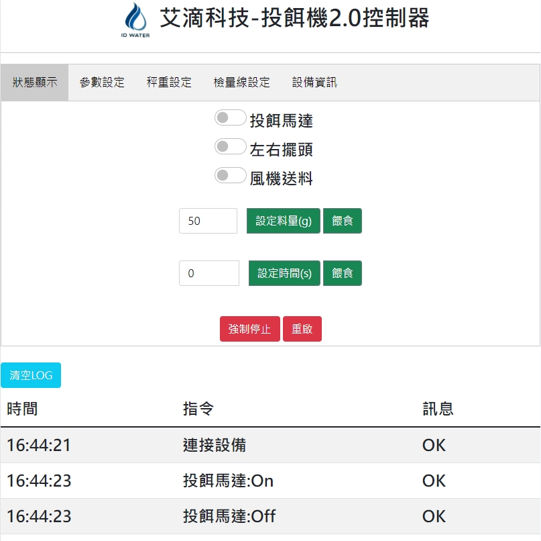Go to the 秤重設定 tab

[169, 83]
